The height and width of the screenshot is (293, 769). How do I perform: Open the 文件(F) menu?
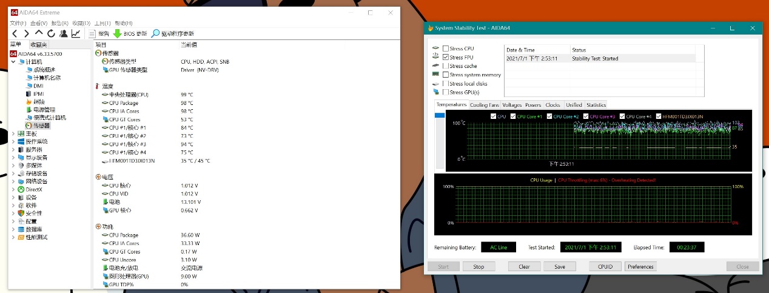(x=18, y=23)
